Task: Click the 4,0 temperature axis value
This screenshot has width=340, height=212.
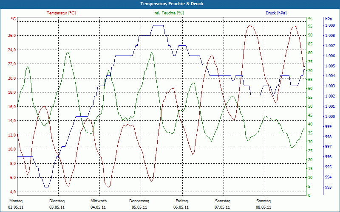Action: click(13, 192)
